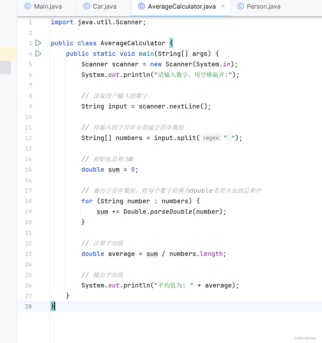Click the comment '计算平均值'
This screenshot has width=322, height=343.
coord(103,243)
